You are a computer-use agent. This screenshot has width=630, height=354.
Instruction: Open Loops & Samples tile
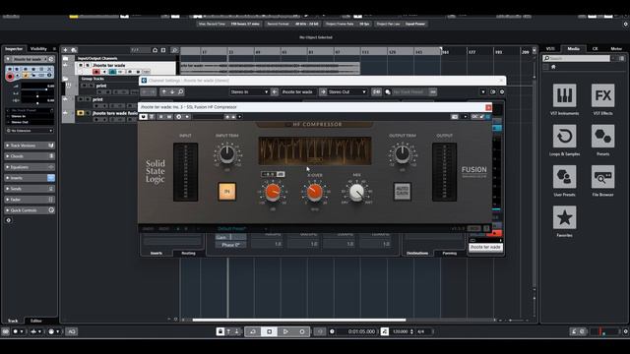click(564, 136)
